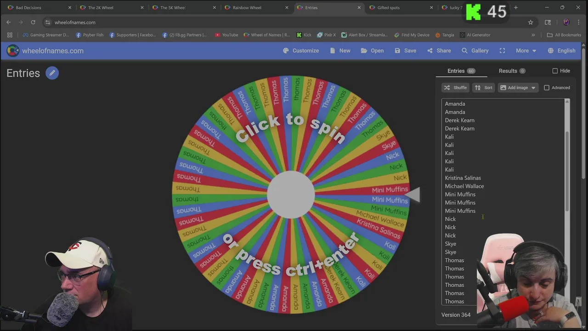Image resolution: width=588 pixels, height=331 pixels.
Task: Go back in browser
Action: pyautogui.click(x=9, y=22)
